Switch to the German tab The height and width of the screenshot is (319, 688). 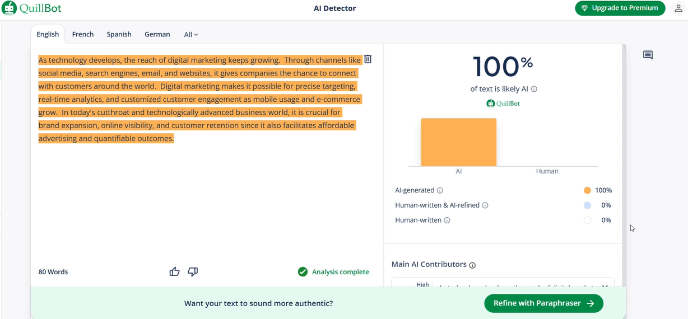[157, 34]
